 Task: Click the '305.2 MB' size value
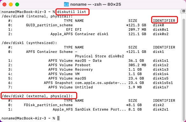pos(137,65)
